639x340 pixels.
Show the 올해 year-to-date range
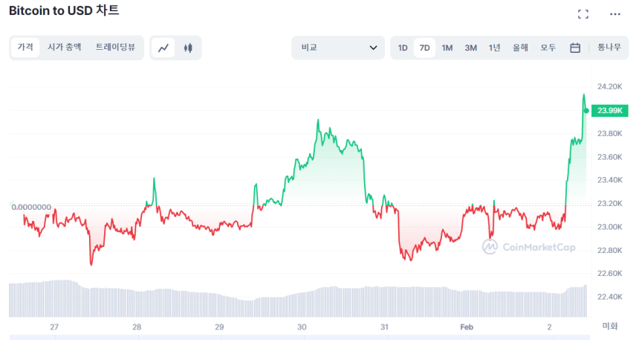click(x=520, y=48)
